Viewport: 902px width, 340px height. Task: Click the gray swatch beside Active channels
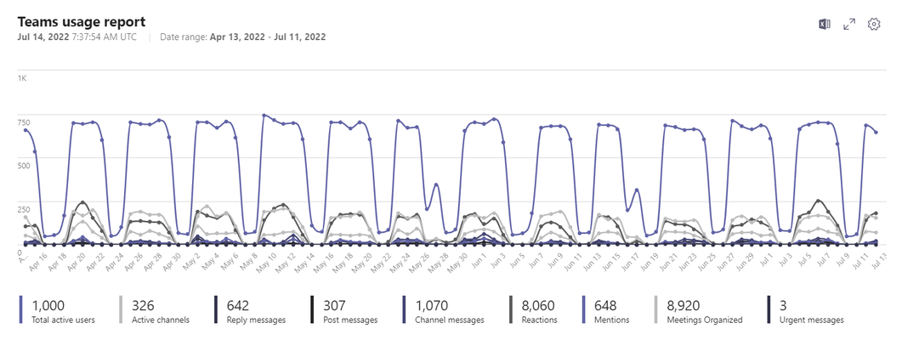pos(120,310)
